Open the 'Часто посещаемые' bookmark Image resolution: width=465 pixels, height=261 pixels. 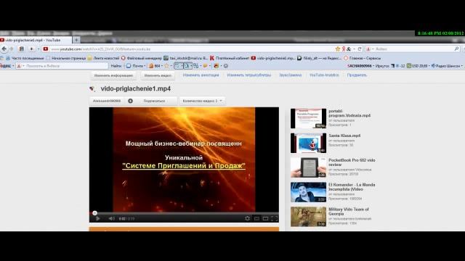[x=25, y=58]
